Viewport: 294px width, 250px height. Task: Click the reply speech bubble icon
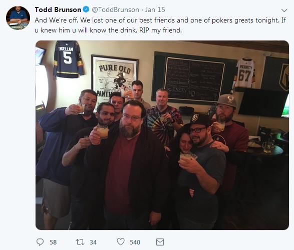pyautogui.click(x=40, y=242)
